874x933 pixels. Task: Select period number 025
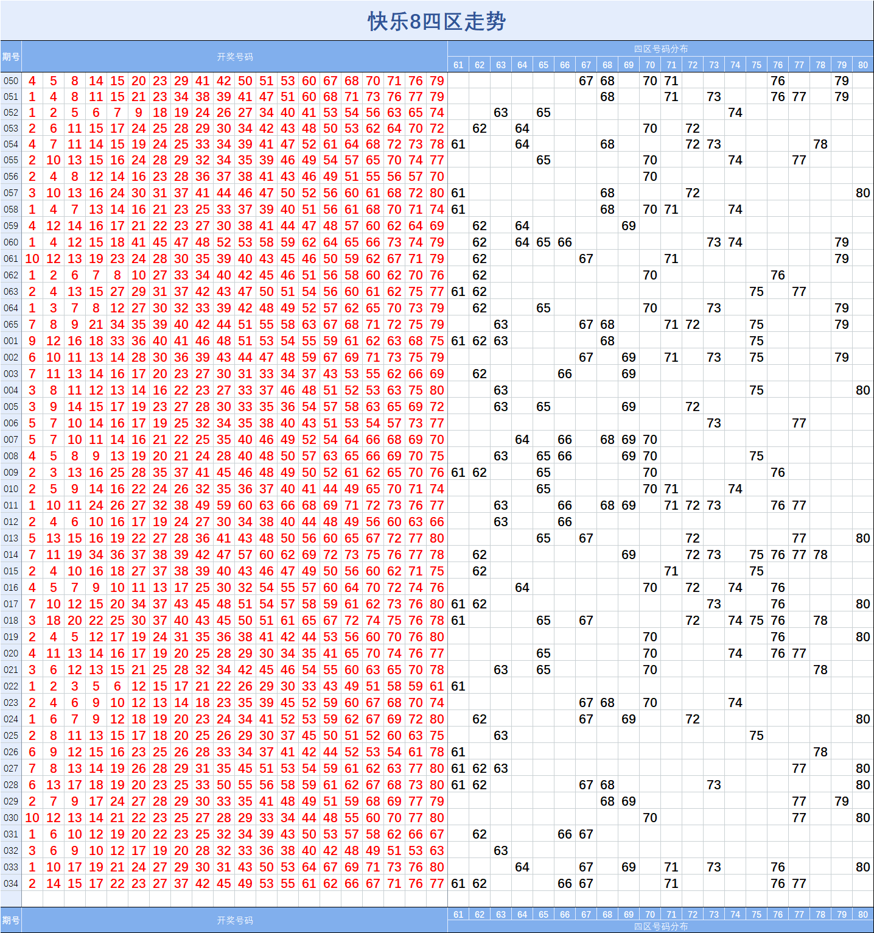tap(11, 736)
